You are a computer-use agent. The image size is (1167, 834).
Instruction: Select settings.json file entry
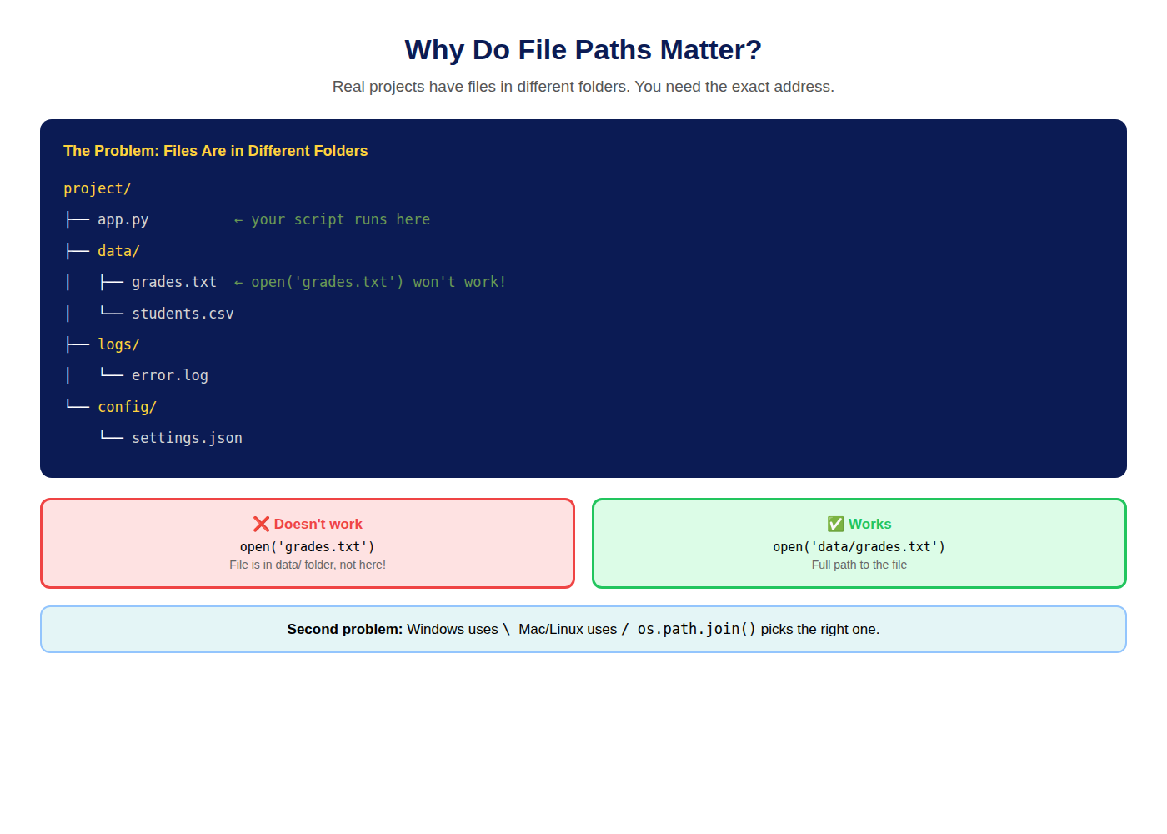click(x=187, y=438)
